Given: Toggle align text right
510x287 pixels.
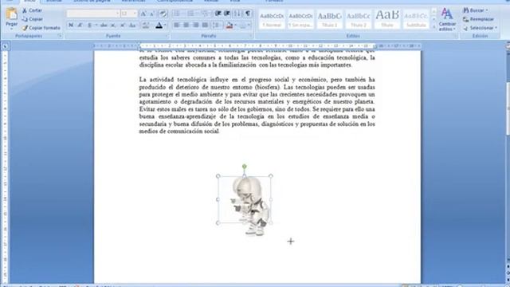Looking at the screenshot, I should 195,26.
